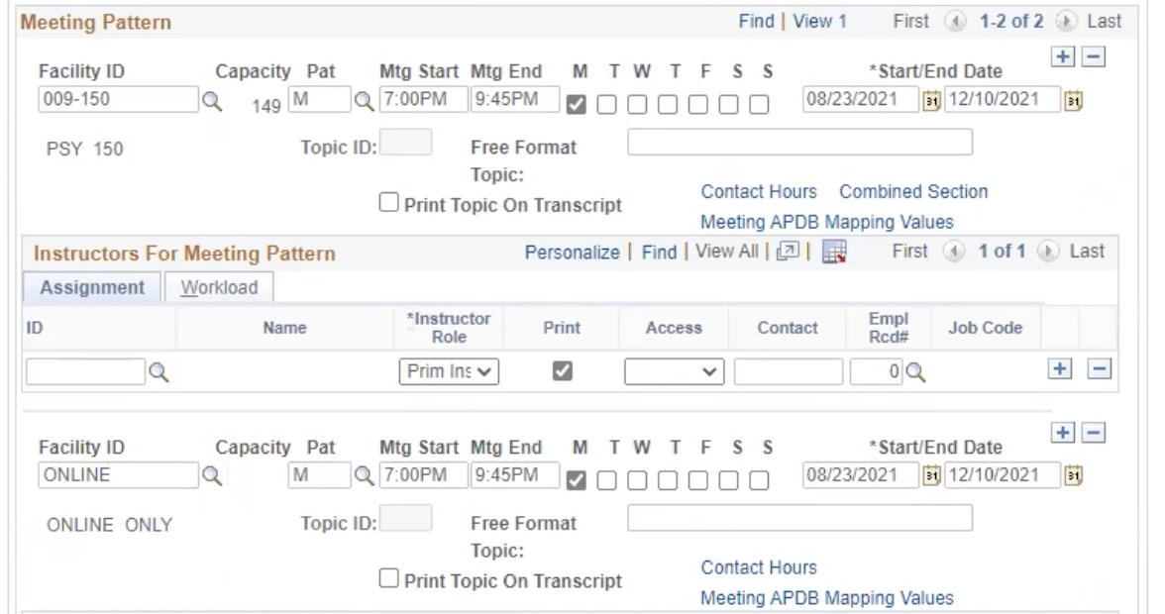Download instructors grid to spreadsheet

click(x=834, y=253)
